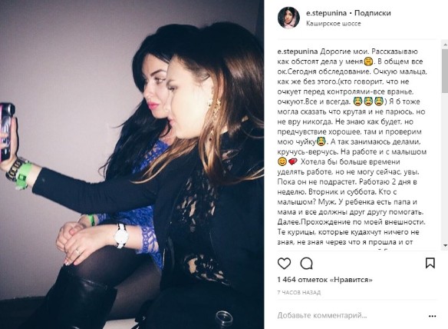Click the heart emoji in the caption
The width and height of the screenshot is (448, 329).
click(x=293, y=162)
